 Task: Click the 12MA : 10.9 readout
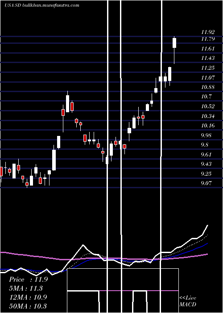click(28, 297)
